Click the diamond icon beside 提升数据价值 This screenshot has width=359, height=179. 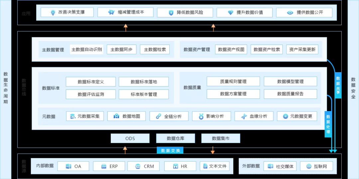point(230,13)
